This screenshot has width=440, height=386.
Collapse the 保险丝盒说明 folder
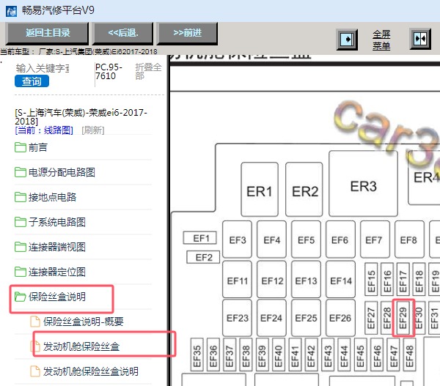point(57,297)
